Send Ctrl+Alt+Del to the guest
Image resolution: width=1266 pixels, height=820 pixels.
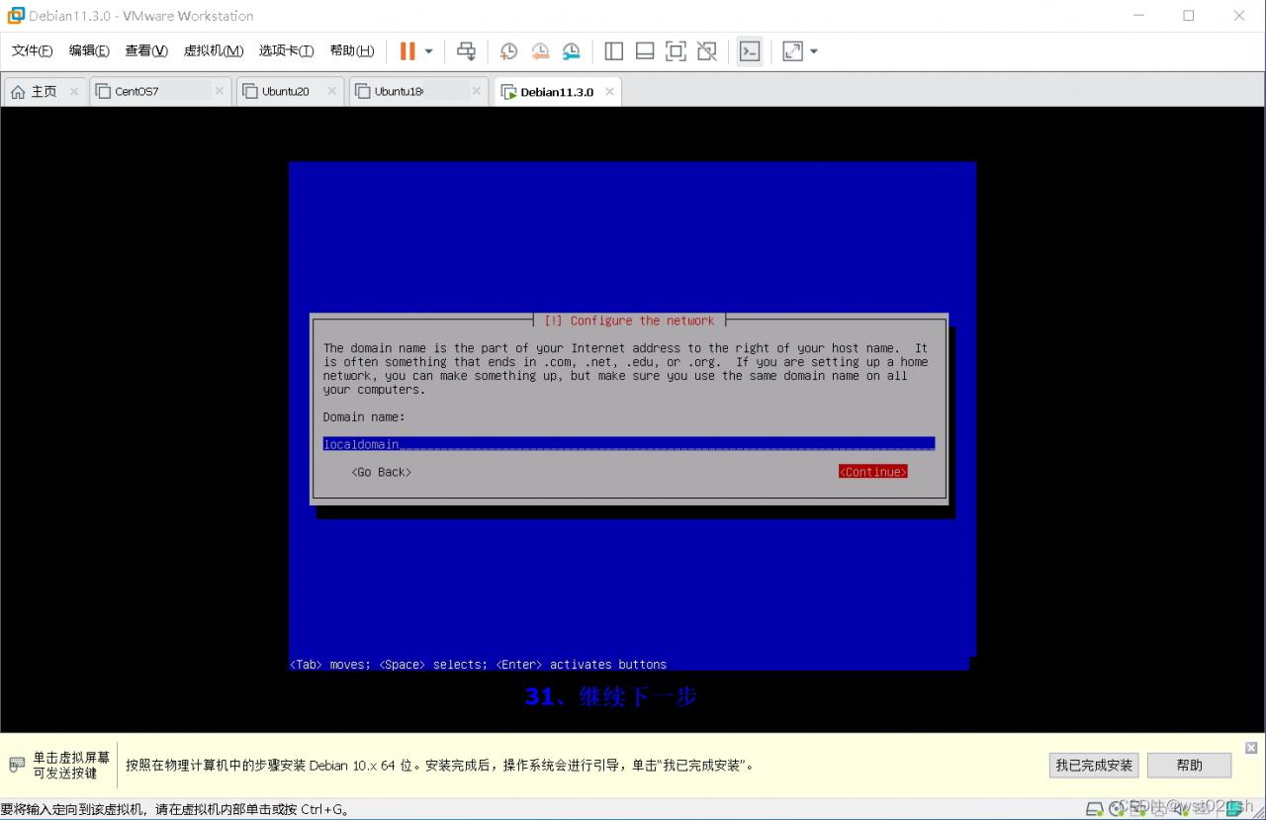coord(466,51)
